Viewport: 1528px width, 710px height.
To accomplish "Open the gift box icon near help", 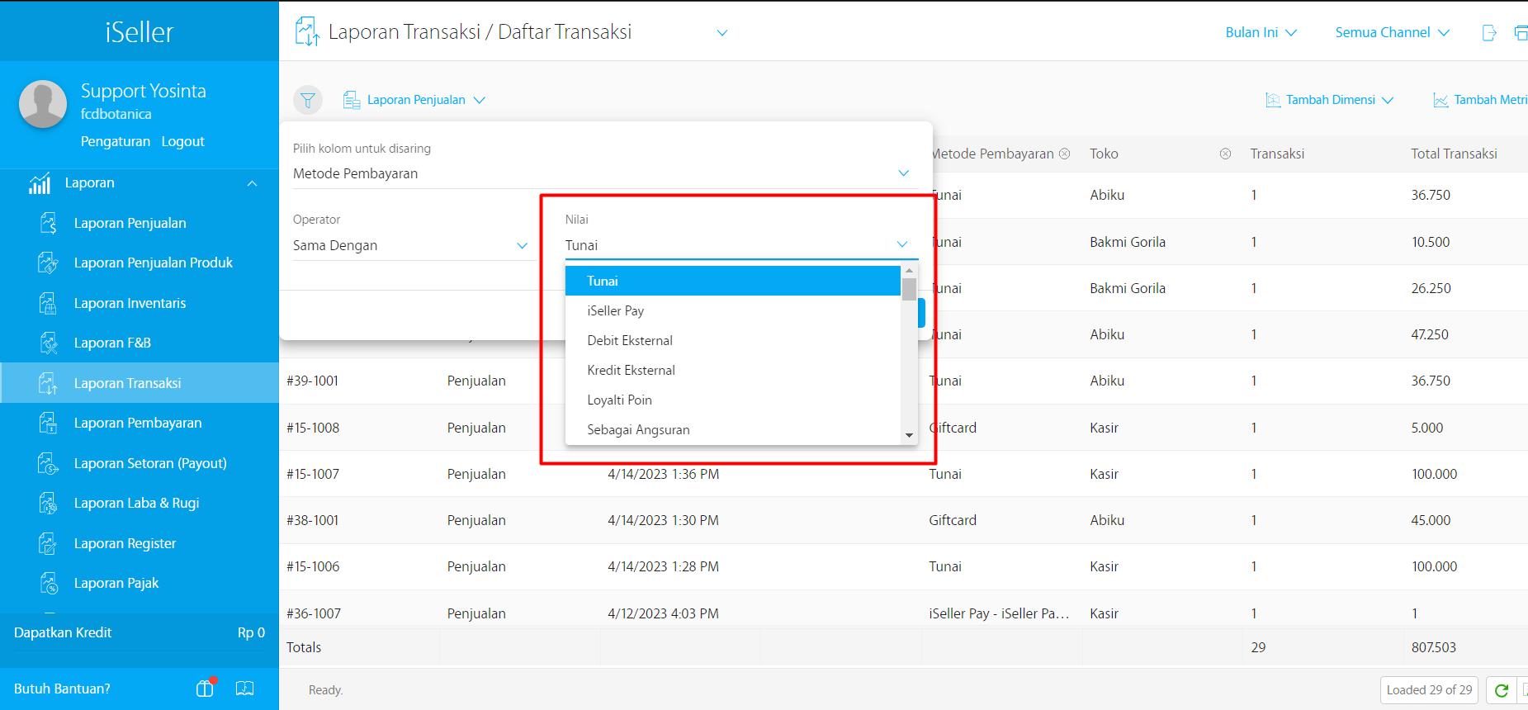I will (x=205, y=689).
